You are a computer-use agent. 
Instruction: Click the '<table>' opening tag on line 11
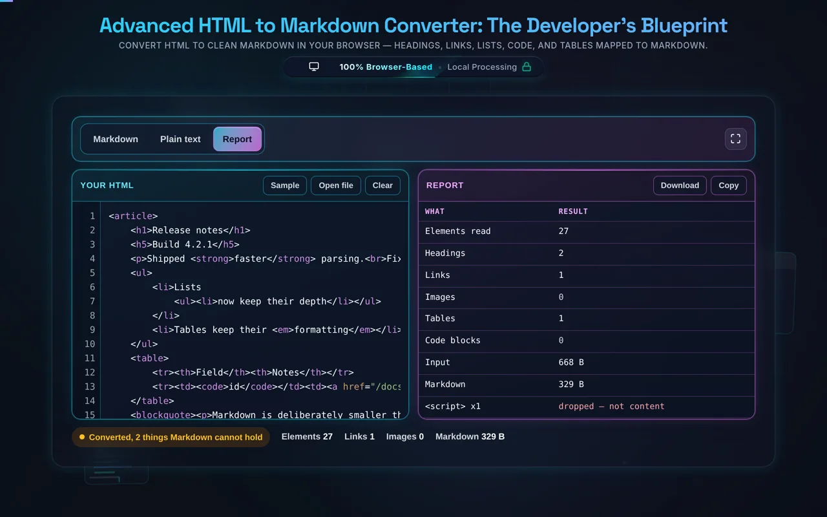click(x=149, y=358)
